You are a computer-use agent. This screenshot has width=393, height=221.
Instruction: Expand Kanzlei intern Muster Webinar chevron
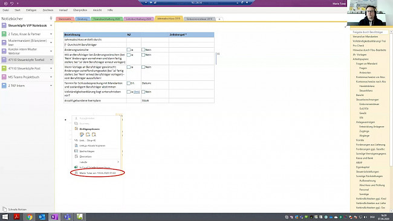[51, 51]
